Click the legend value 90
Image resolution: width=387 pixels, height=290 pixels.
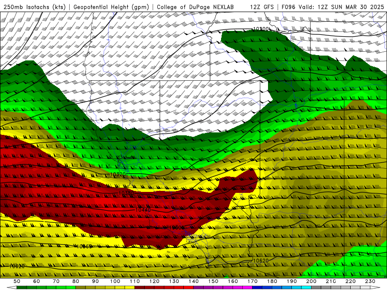[95, 281]
